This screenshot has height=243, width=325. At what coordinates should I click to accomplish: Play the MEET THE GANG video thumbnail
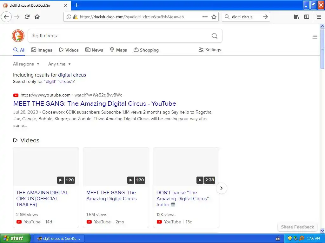coord(116,166)
